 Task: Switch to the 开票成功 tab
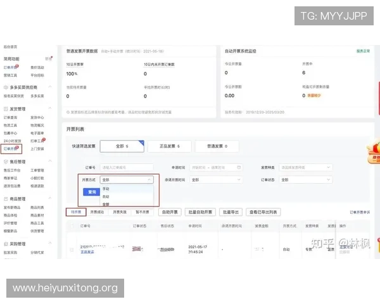pyautogui.click(x=97, y=212)
